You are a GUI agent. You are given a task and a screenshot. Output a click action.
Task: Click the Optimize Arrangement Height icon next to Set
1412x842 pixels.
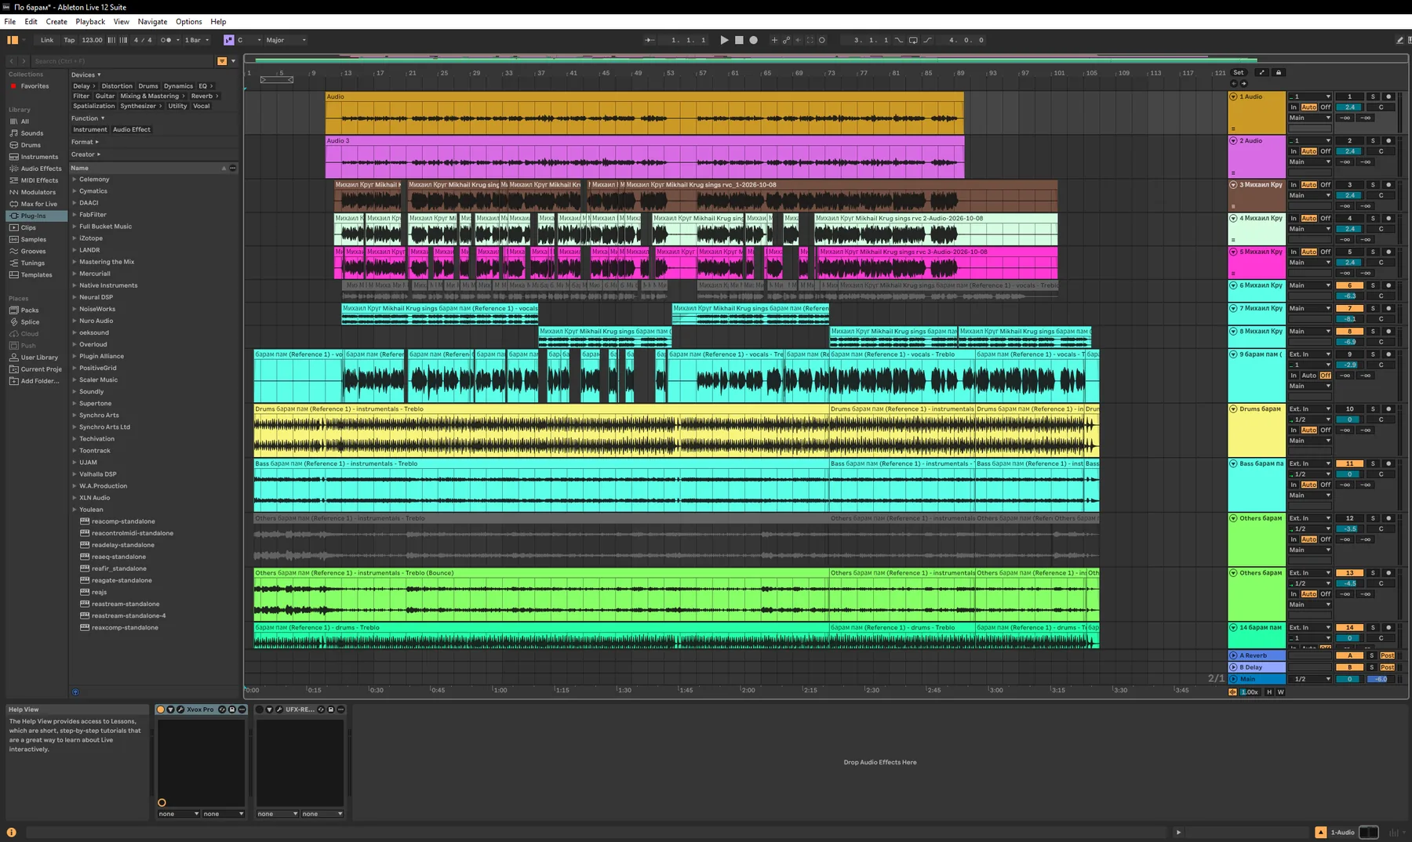(x=1261, y=72)
